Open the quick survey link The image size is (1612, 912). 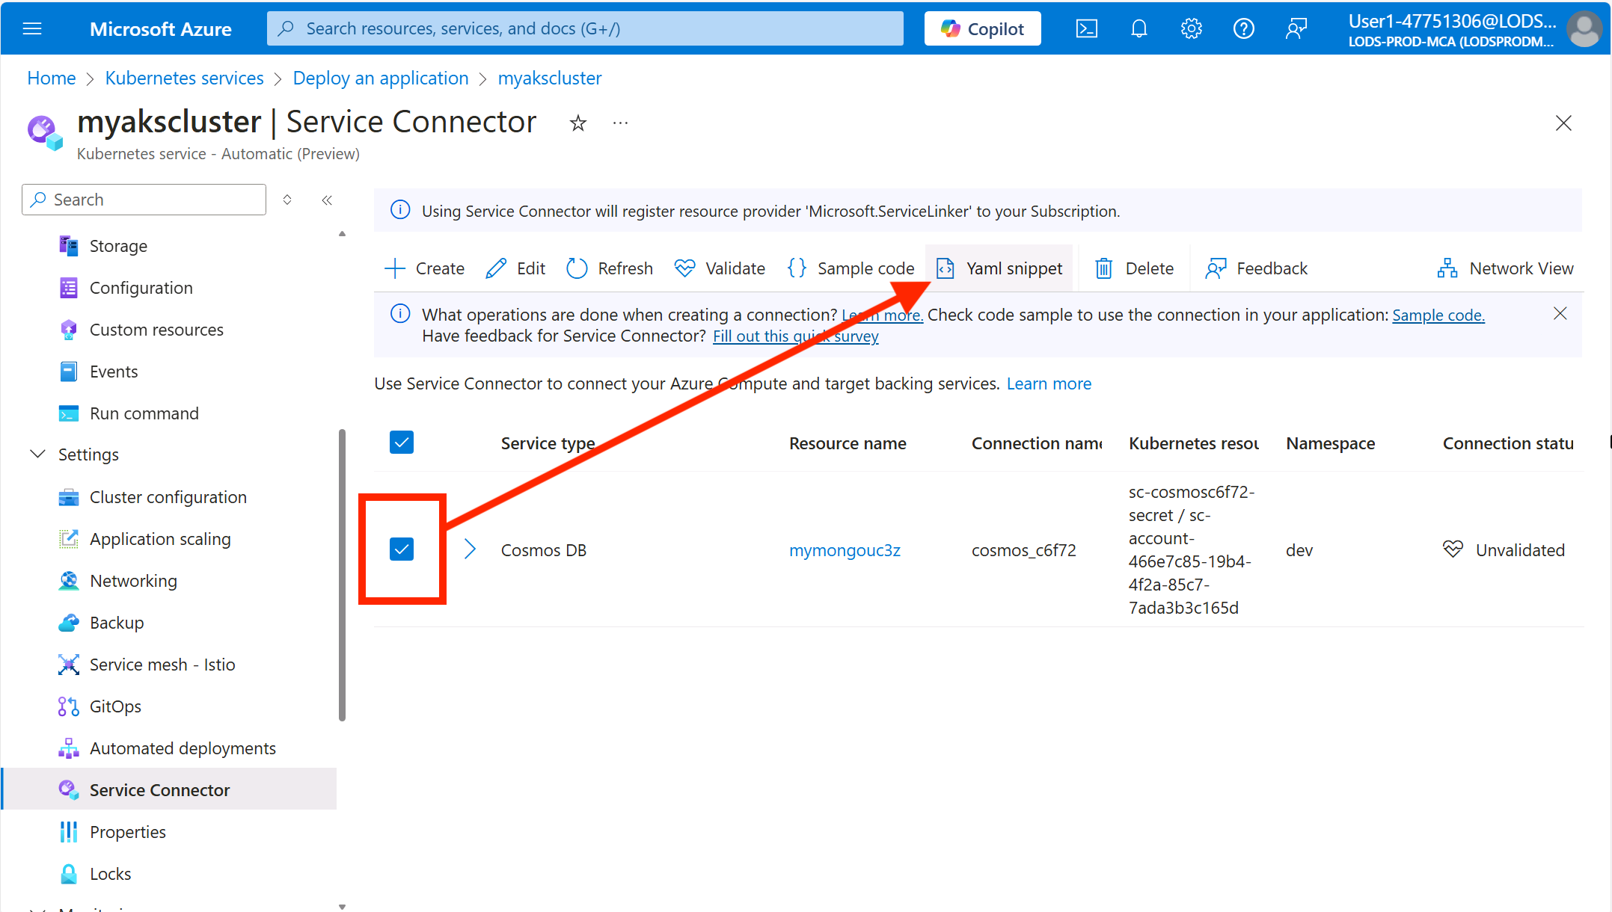point(795,336)
